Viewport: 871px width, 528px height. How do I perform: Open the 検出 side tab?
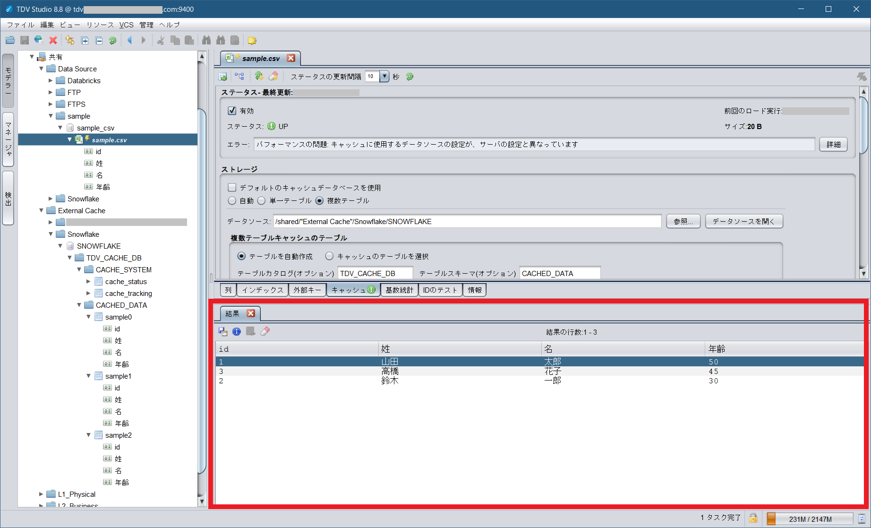8,198
